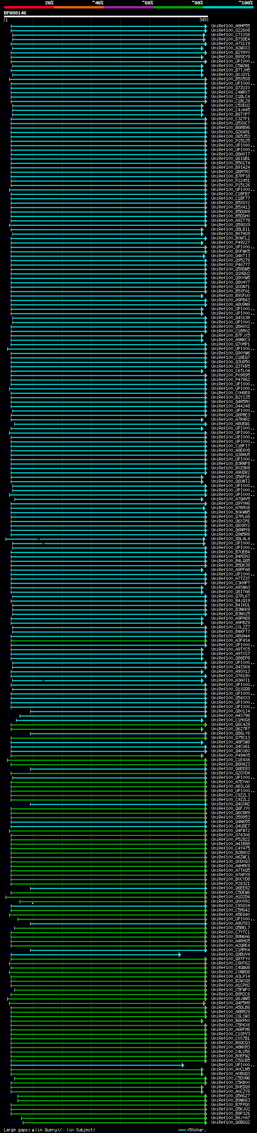Select the UniRef100_A3LPI4 label

pos(230,976)
